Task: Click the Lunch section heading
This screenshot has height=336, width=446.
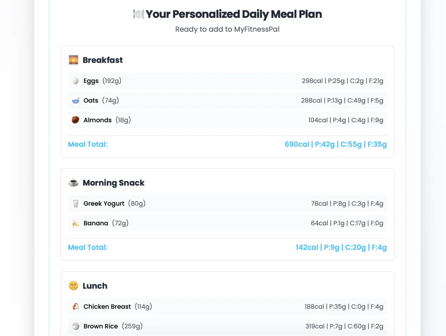Action: 95,286
